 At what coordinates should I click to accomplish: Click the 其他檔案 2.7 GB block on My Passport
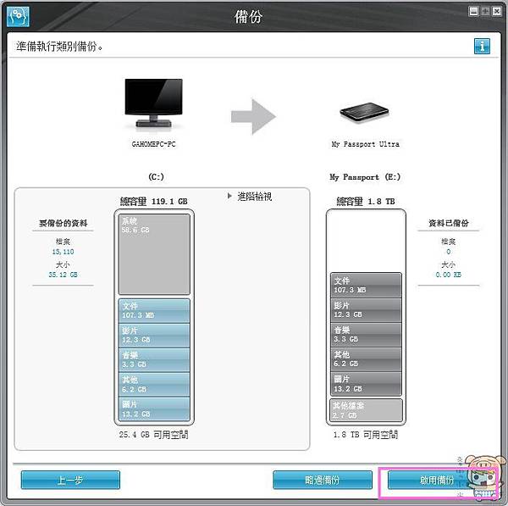pos(366,410)
